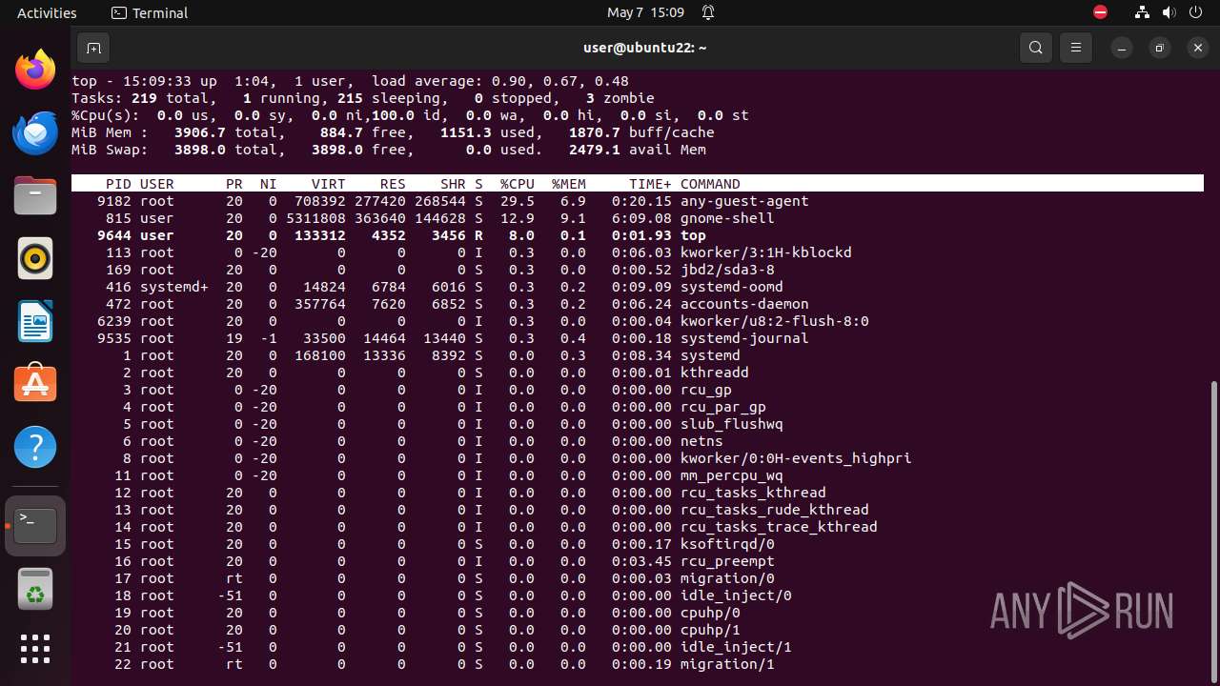Click the load average values line
This screenshot has width=1220, height=686.
500,81
